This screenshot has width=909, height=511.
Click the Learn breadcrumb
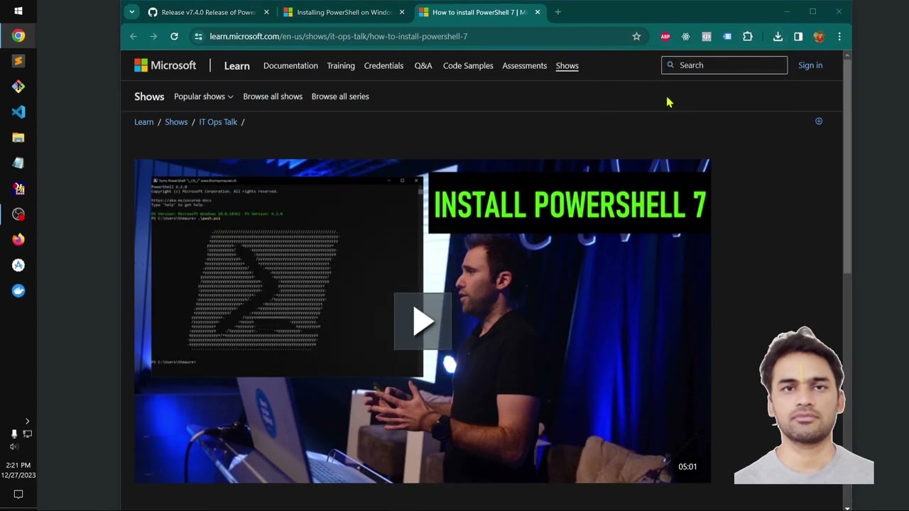143,122
